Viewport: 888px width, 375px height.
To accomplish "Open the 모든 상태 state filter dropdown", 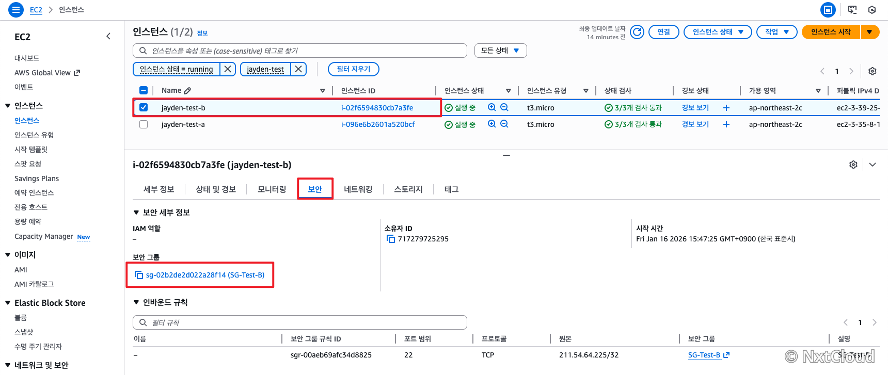I will tap(500, 51).
